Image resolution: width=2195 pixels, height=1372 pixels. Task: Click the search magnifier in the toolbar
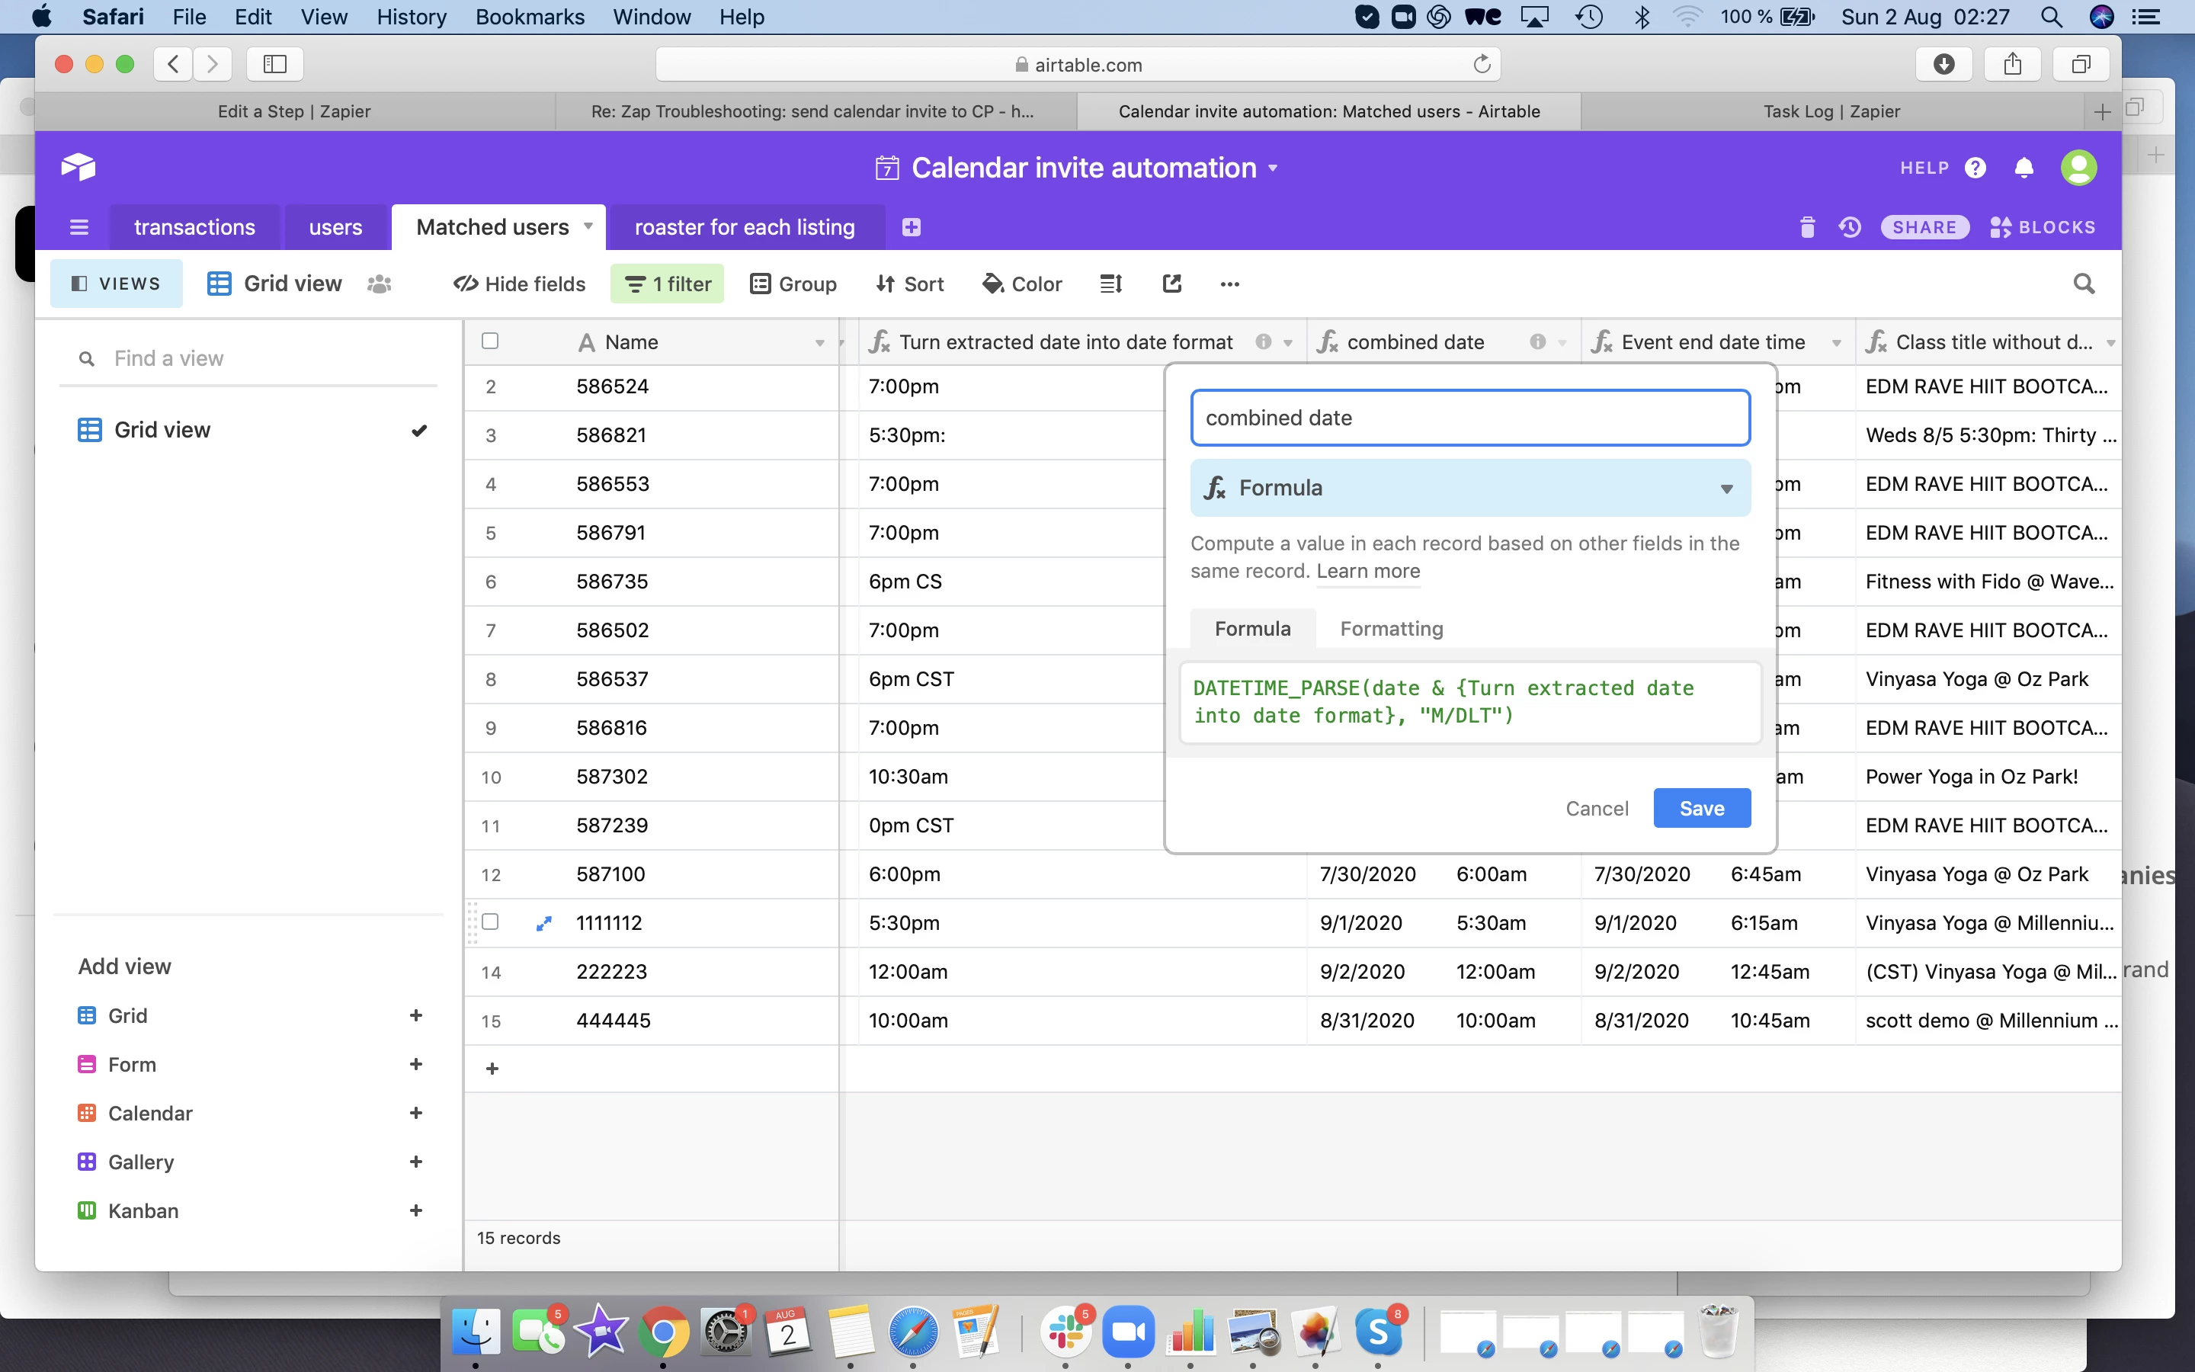point(2084,284)
